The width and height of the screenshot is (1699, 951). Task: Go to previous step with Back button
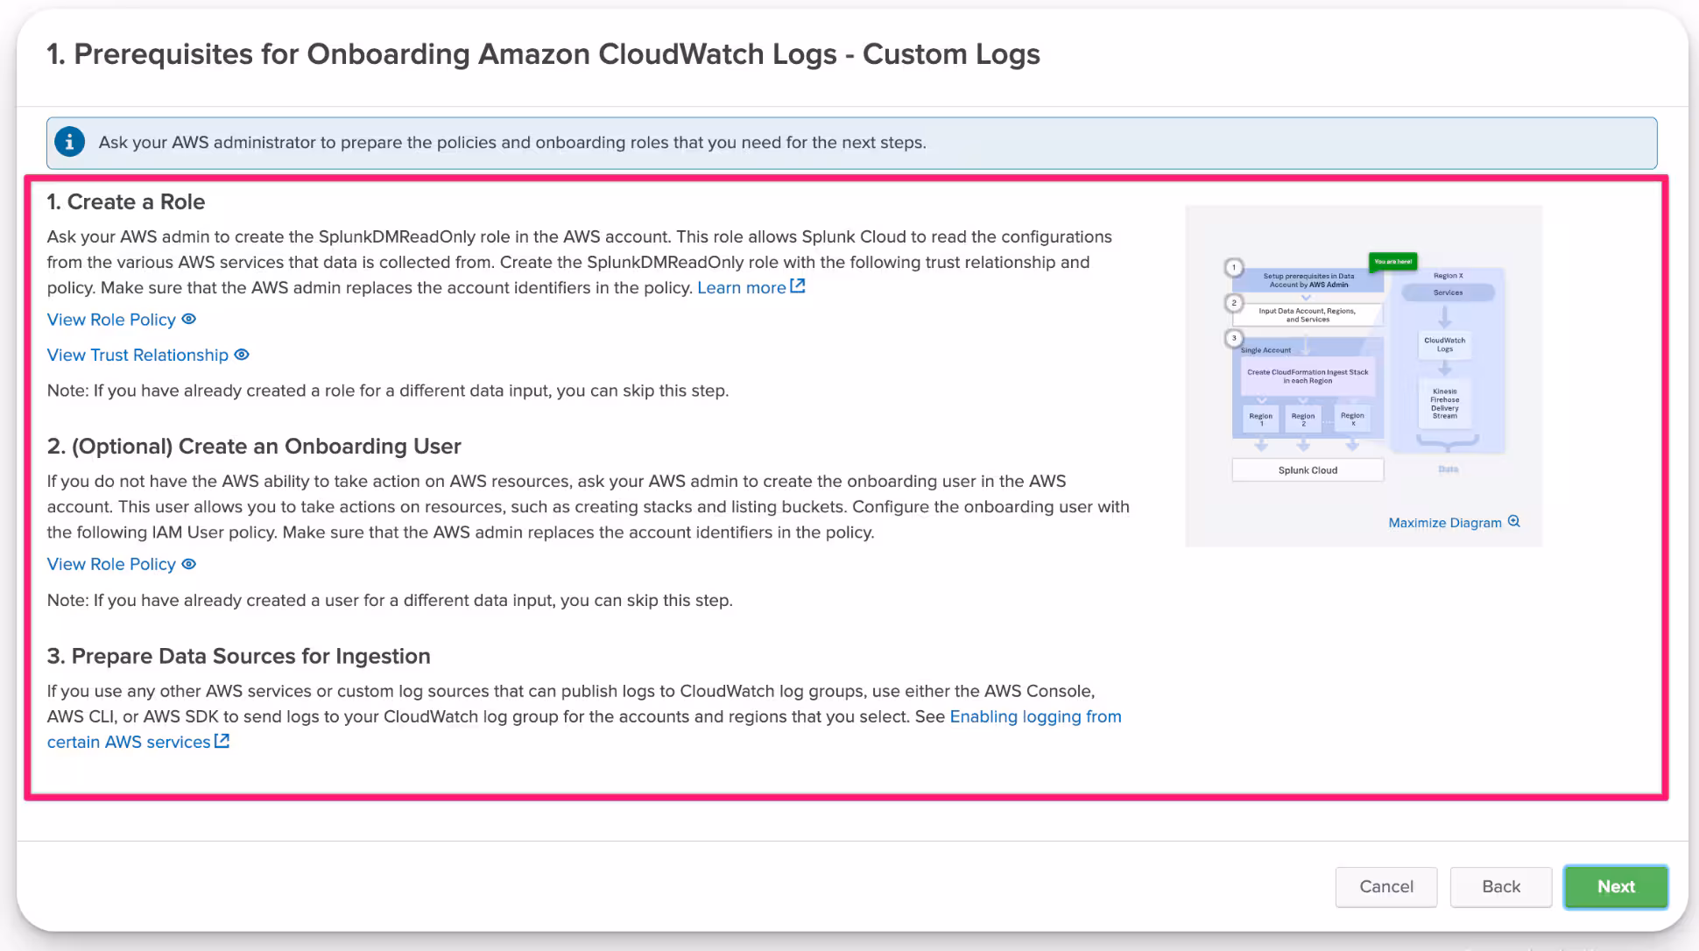[x=1500, y=887]
